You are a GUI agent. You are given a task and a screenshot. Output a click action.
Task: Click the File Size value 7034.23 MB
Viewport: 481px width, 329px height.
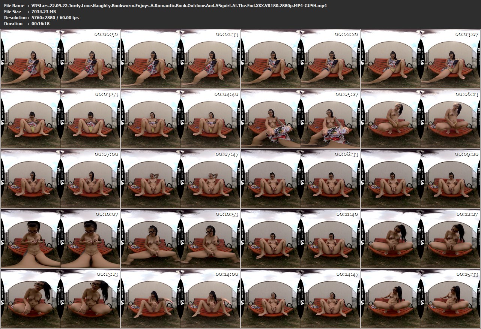point(44,12)
